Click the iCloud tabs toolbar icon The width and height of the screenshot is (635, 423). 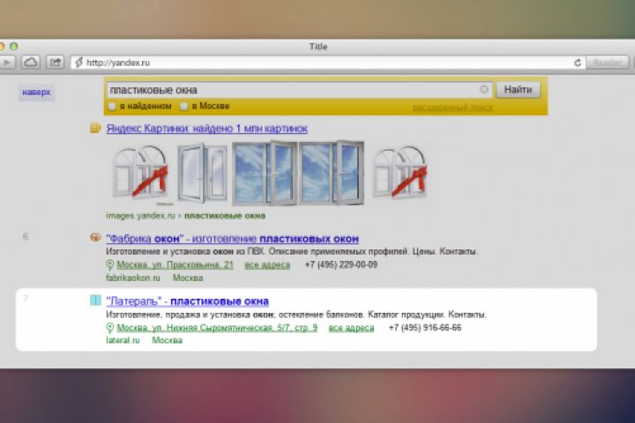(x=30, y=63)
